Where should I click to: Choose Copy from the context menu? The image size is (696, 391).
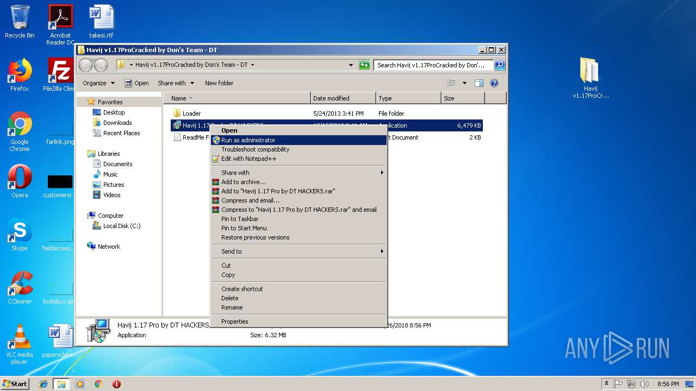click(299, 275)
